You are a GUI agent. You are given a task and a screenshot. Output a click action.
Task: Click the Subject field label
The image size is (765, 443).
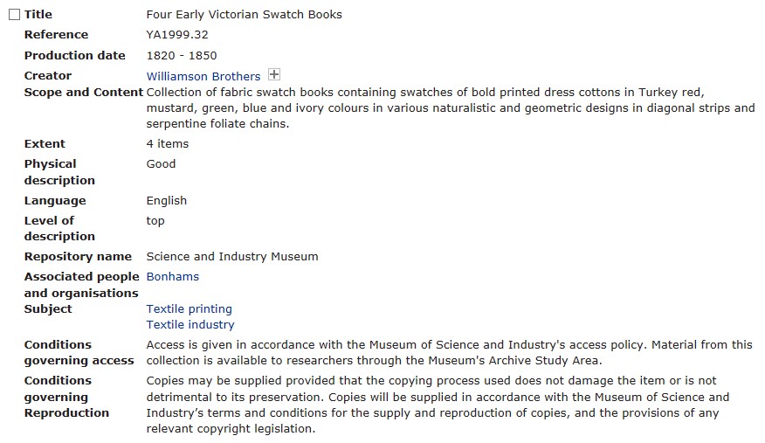click(48, 309)
